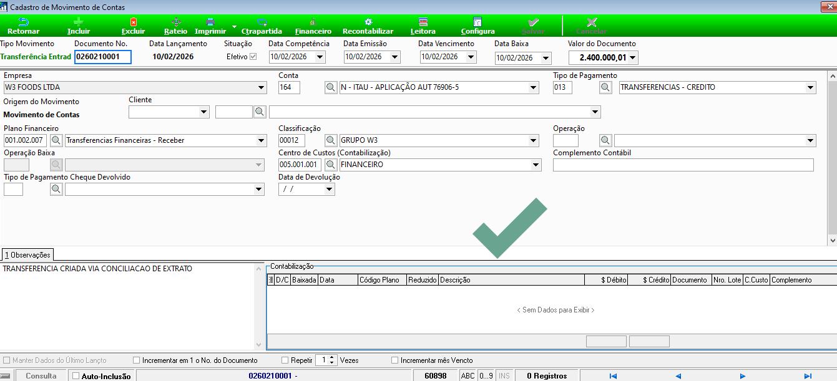Run Recontabilizar from the toolbar
The height and width of the screenshot is (381, 837).
click(x=368, y=26)
